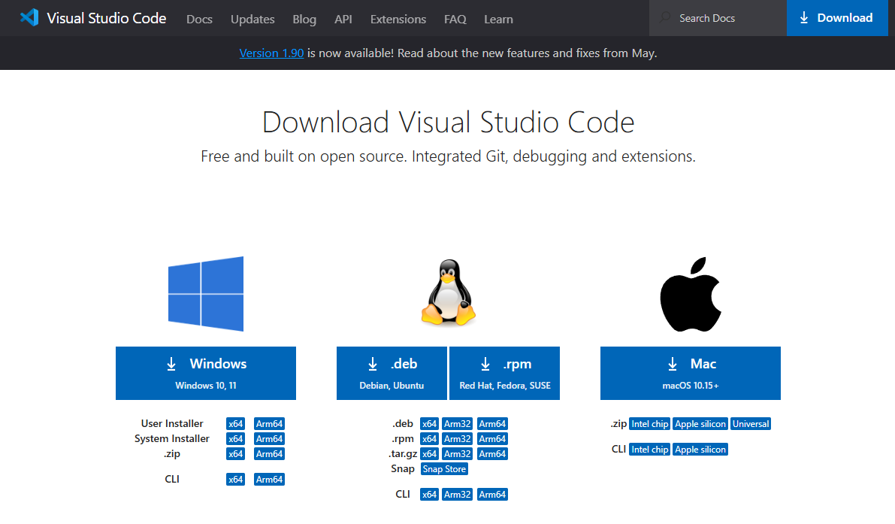Click the Linux Tux penguin image
The height and width of the screenshot is (524, 895).
(449, 293)
